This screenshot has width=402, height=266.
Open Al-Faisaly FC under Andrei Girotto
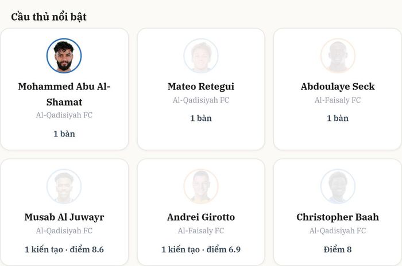click(201, 231)
